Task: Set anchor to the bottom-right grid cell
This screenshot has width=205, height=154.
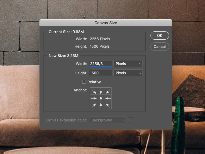Action: pos(108,105)
